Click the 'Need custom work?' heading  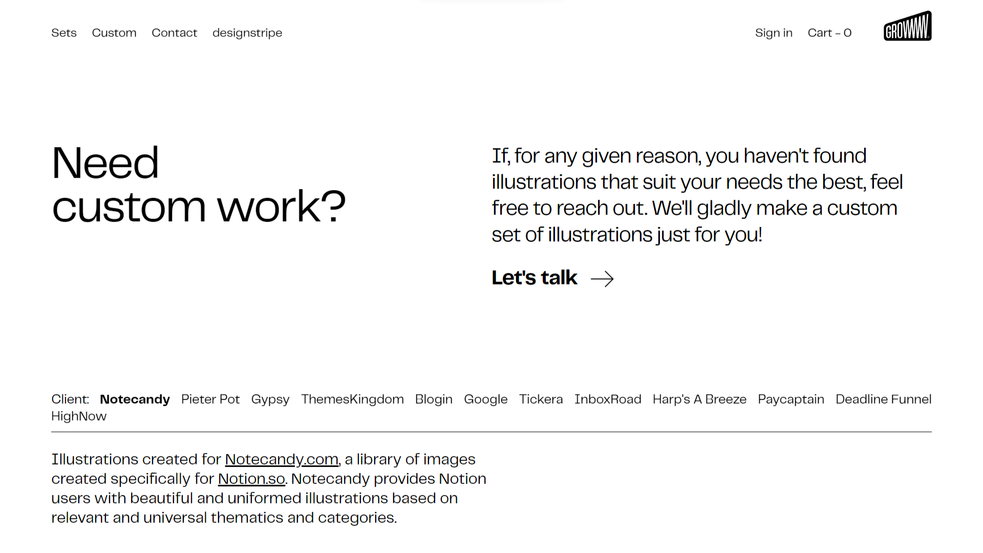(199, 184)
